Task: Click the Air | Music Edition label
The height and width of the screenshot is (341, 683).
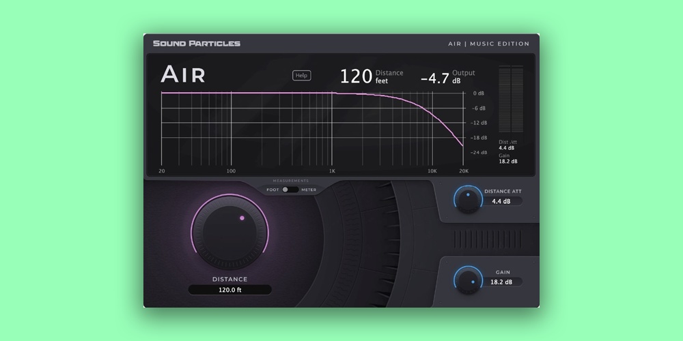Action: [488, 44]
